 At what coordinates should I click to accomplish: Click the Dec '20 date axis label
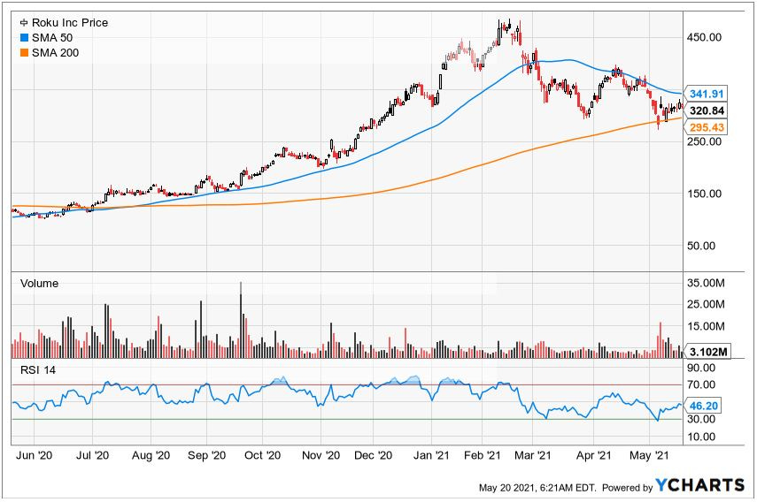[374, 455]
